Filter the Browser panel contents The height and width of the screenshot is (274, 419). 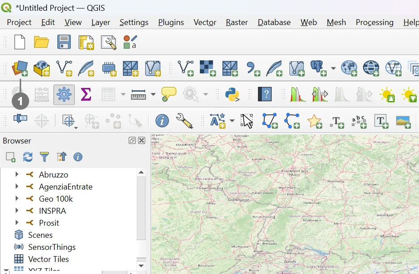[44, 156]
